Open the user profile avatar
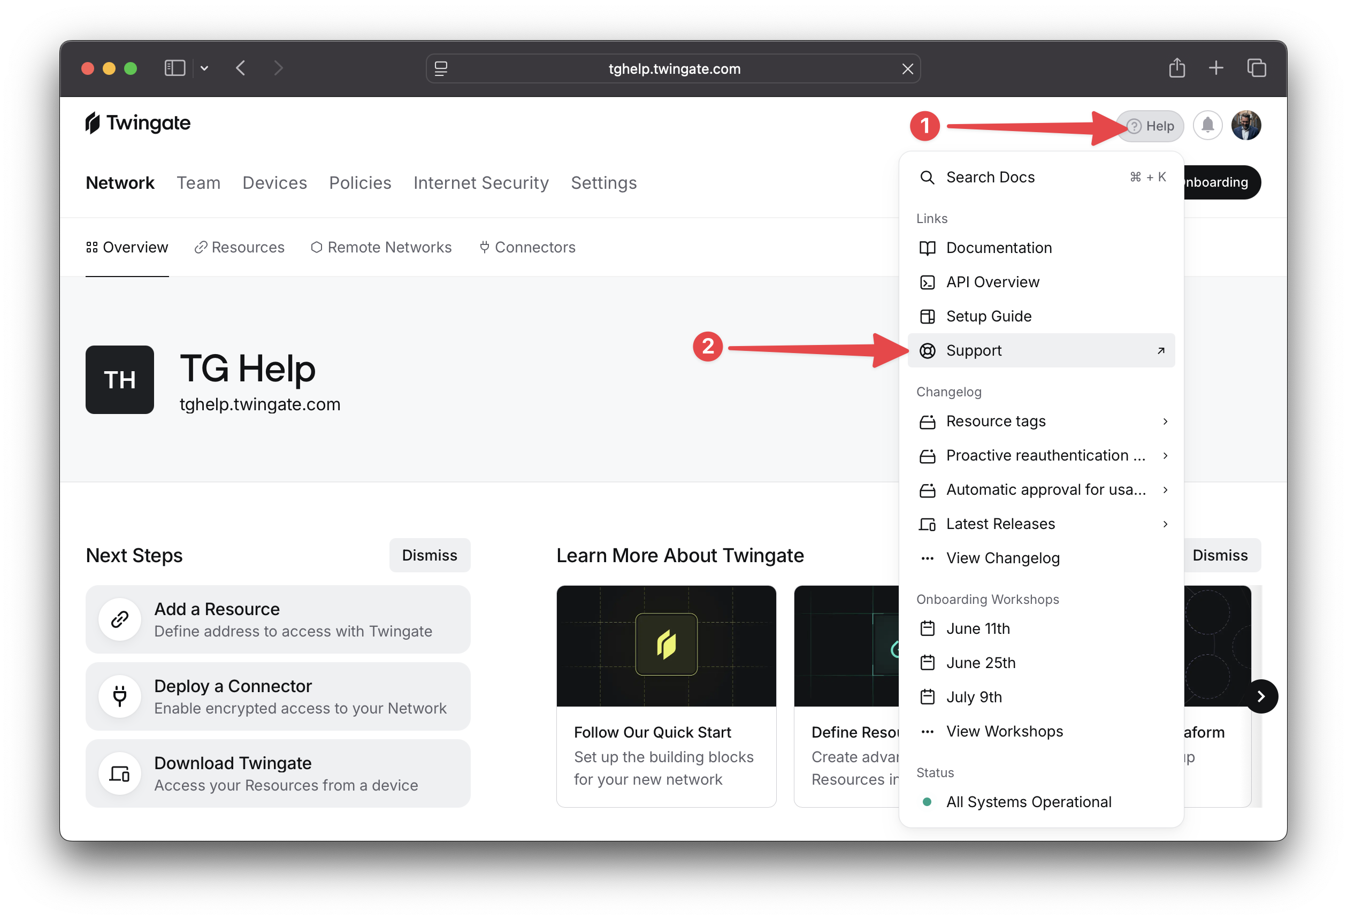 1246,126
